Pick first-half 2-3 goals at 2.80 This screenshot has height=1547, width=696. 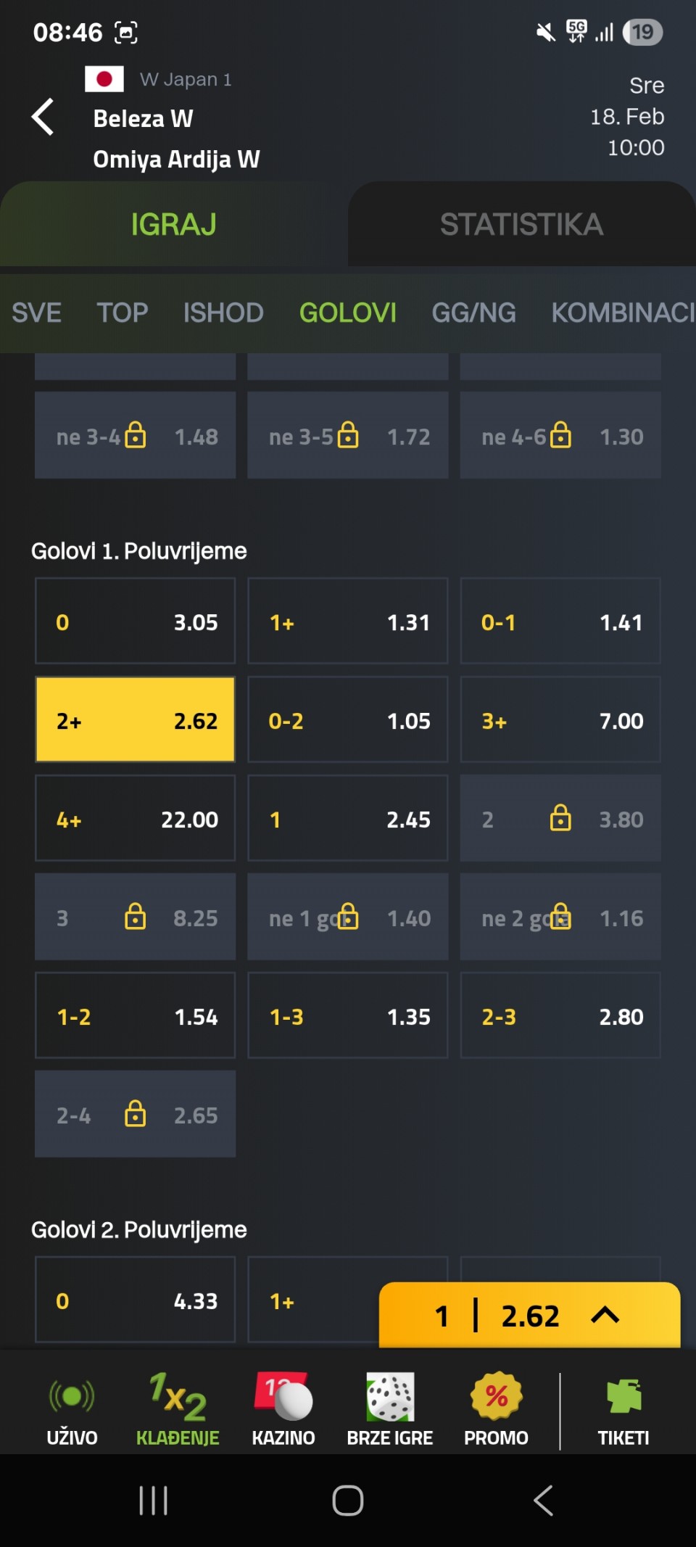coord(560,1016)
